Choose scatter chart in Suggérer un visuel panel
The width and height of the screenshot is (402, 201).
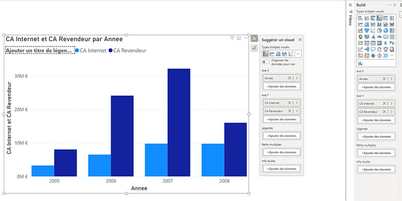291,54
